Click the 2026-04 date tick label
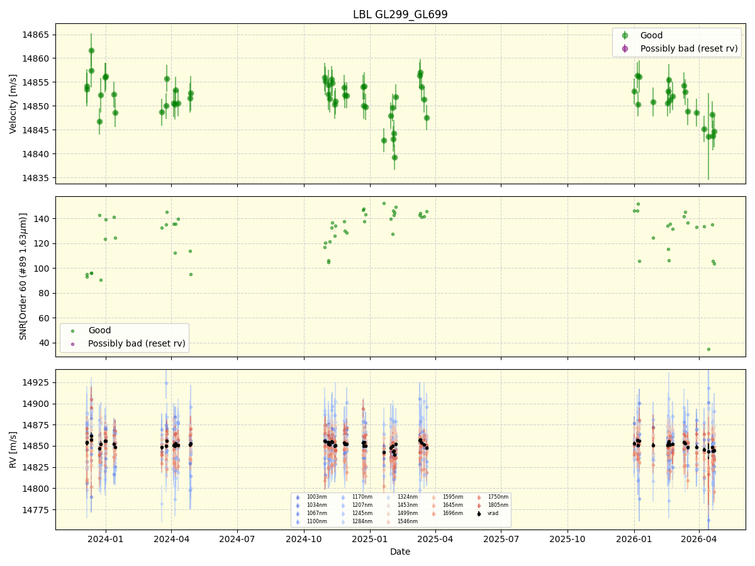Viewport: 755px width, 566px height. 699,539
